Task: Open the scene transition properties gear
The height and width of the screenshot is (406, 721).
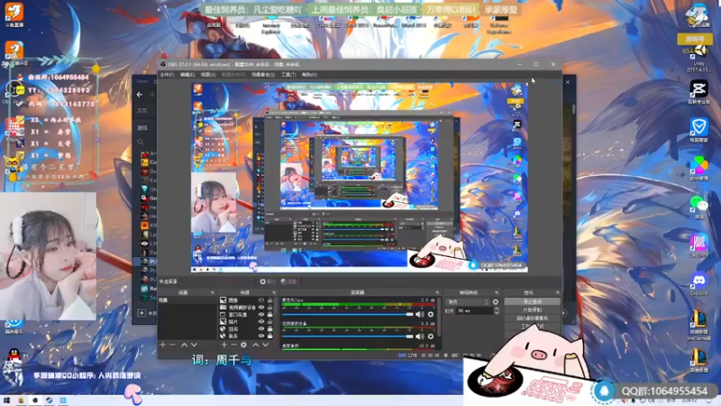Action: click(495, 302)
